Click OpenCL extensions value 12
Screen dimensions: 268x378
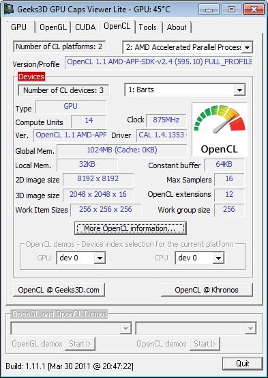point(229,195)
